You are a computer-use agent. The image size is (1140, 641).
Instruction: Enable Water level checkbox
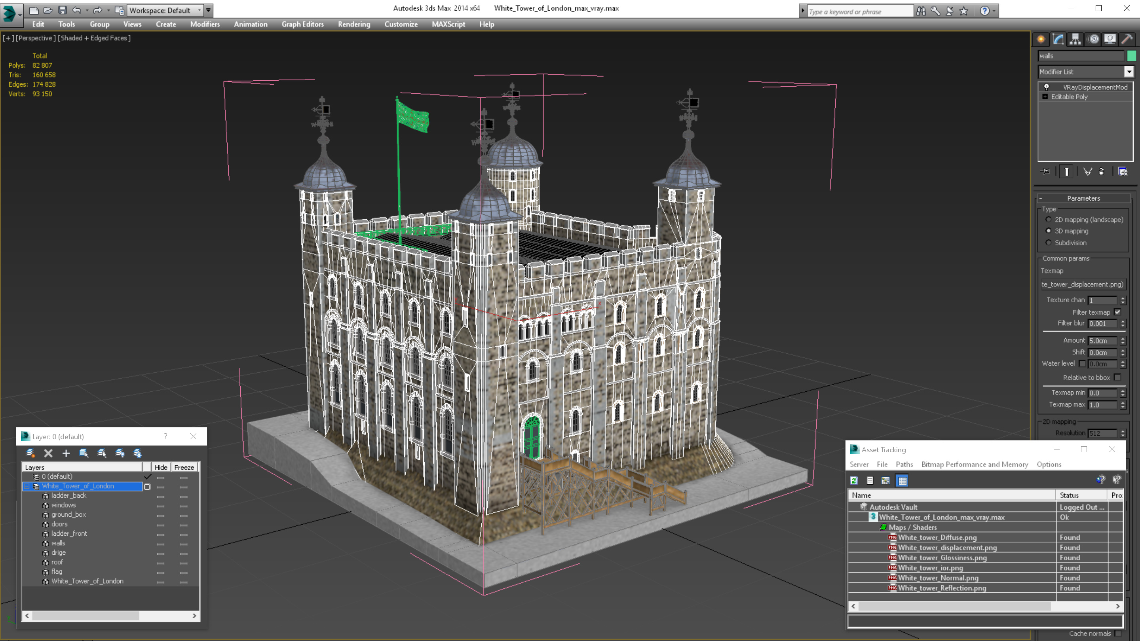click(1083, 364)
